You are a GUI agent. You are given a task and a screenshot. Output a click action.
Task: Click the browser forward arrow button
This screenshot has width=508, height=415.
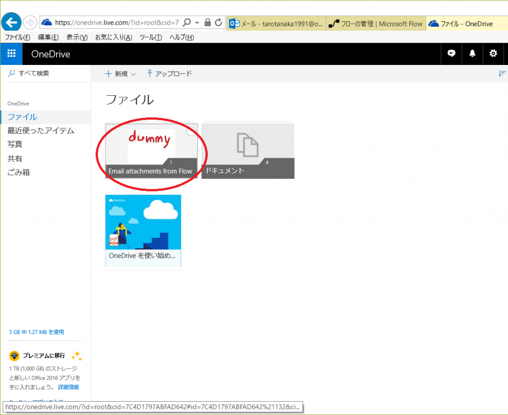30,22
